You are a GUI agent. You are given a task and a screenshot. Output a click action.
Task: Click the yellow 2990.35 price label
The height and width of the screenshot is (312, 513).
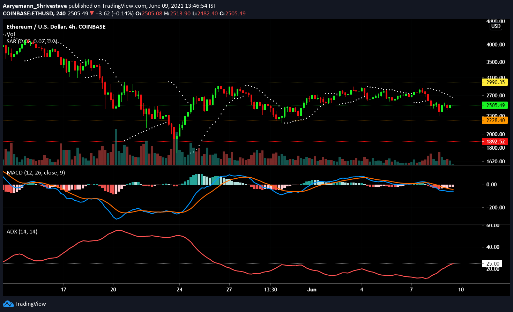(x=495, y=82)
